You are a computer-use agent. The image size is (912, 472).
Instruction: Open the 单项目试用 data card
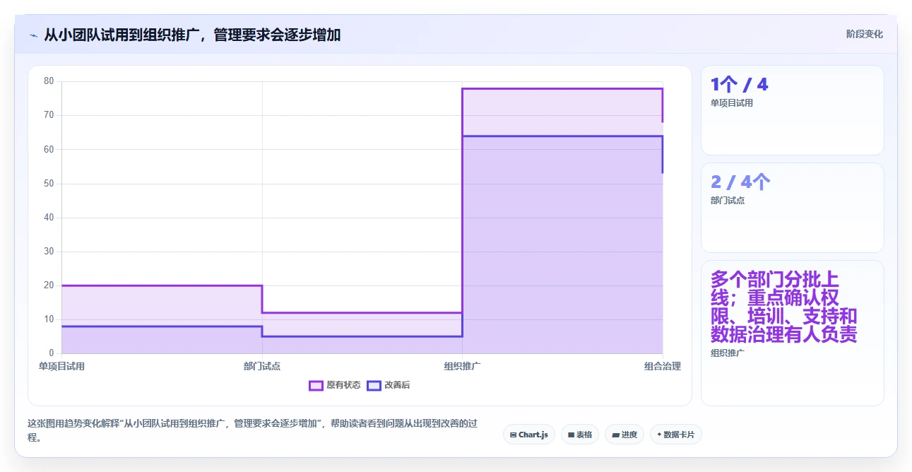click(792, 110)
